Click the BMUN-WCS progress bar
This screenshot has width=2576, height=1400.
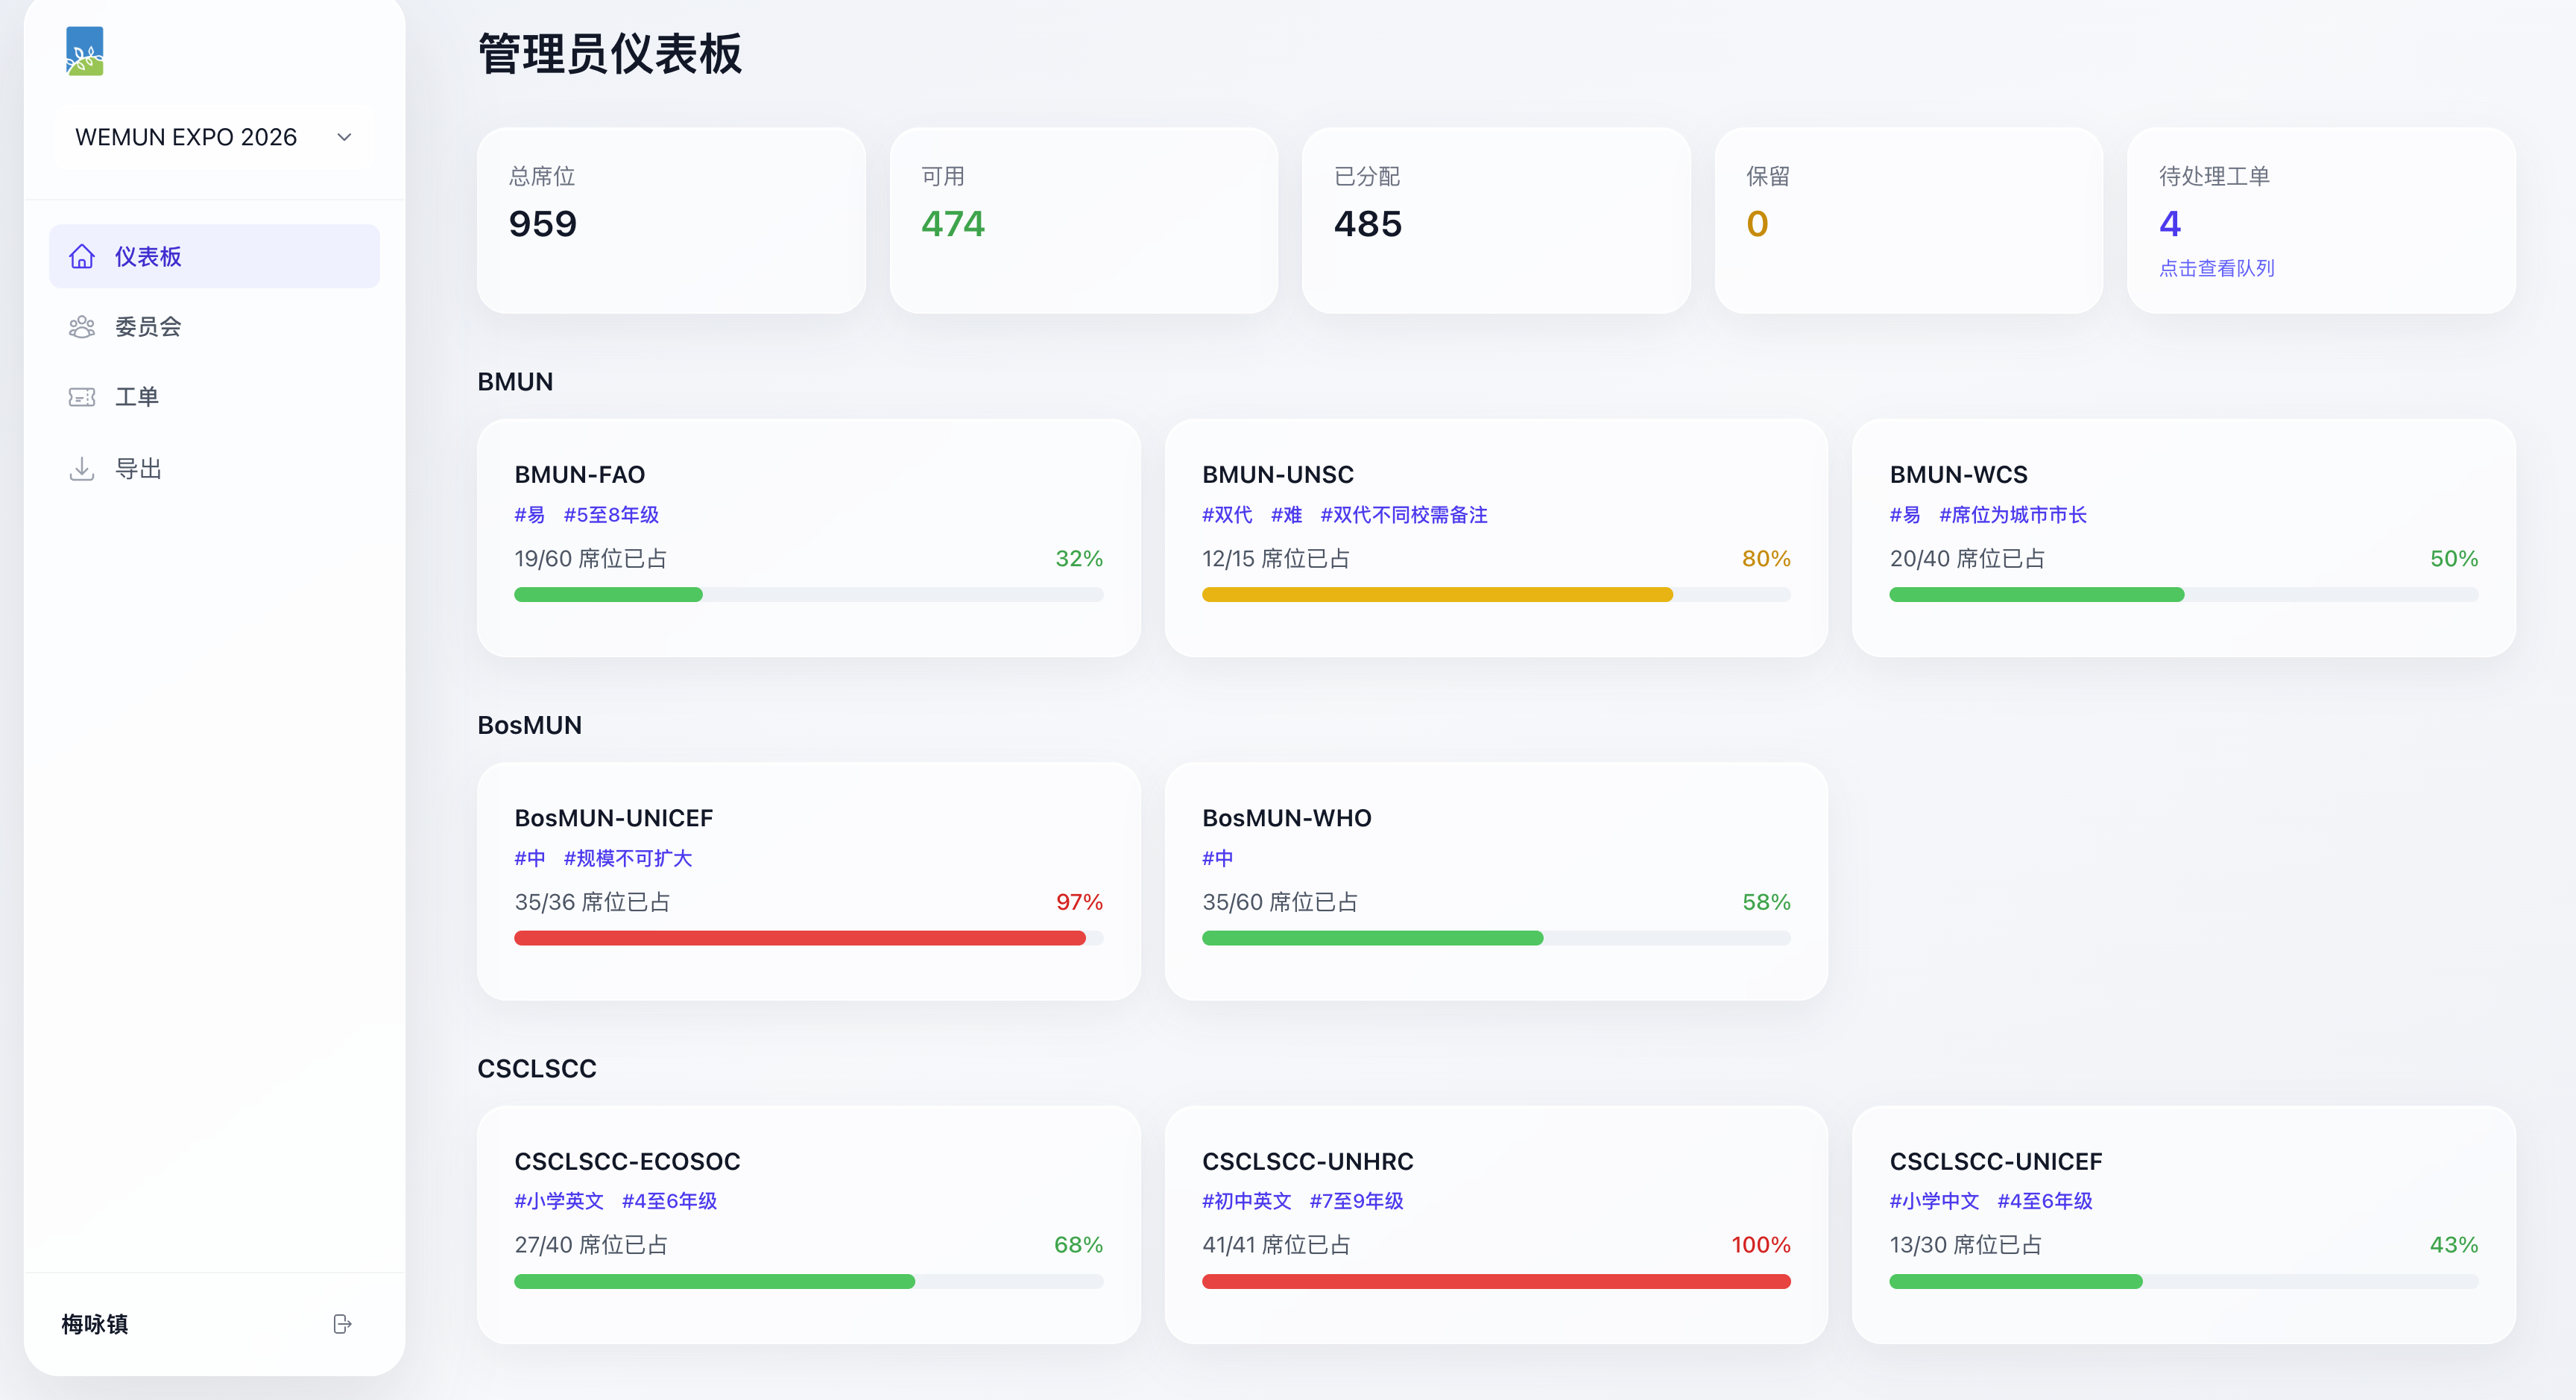coord(2184,595)
